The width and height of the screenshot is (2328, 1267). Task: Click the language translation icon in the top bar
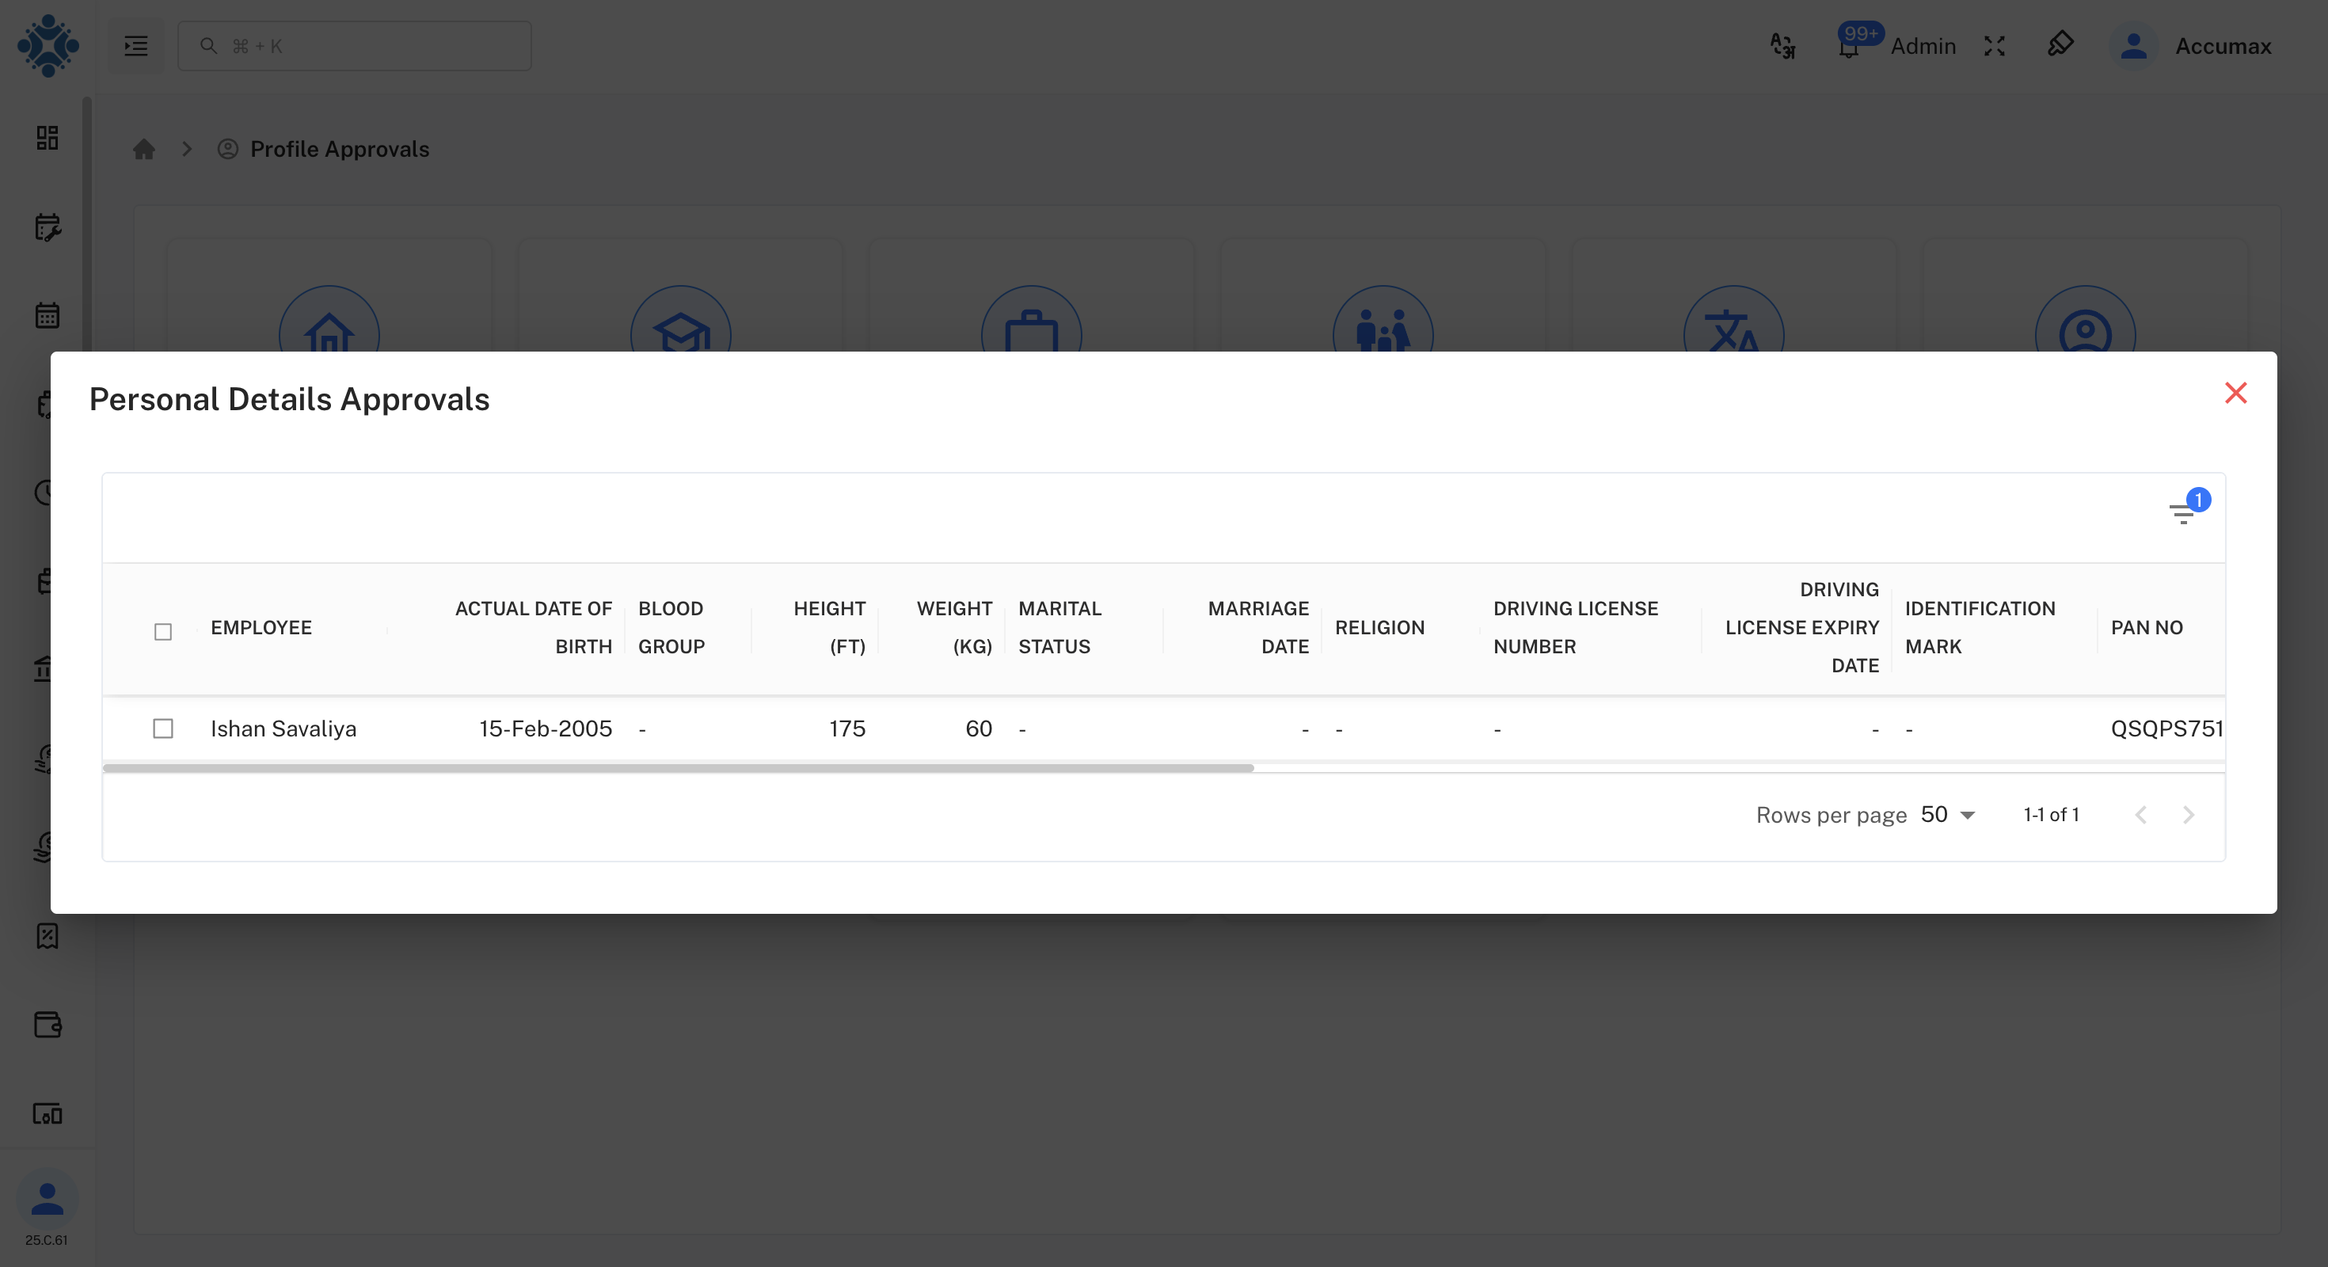1782,46
